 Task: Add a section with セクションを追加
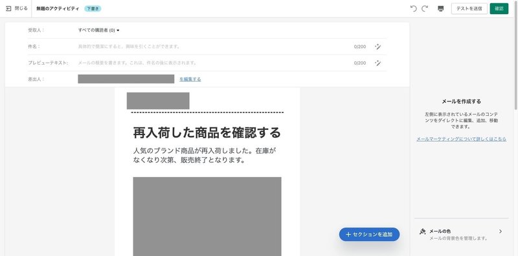(x=369, y=235)
